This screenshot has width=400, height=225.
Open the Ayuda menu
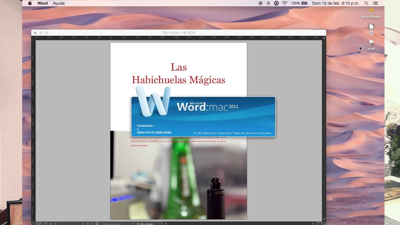click(59, 3)
